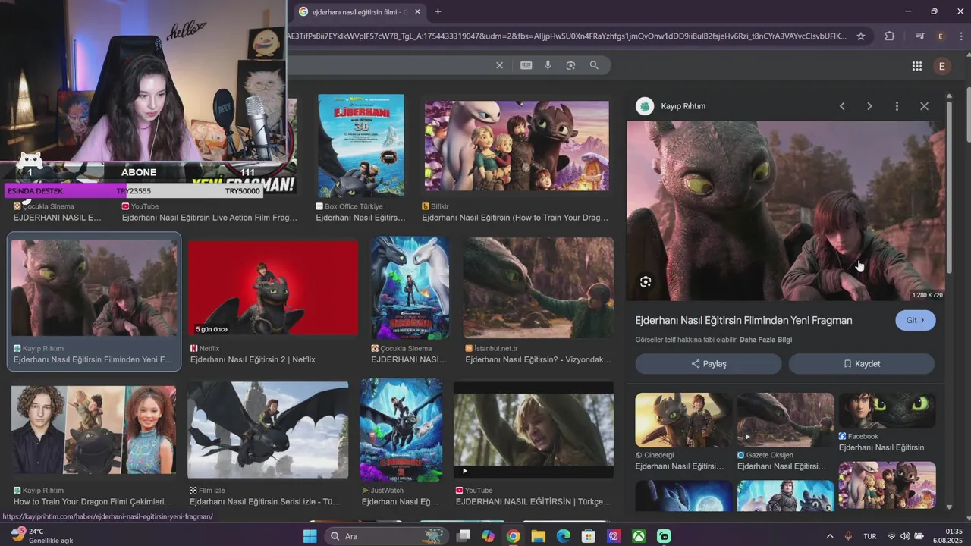971x546 pixels.
Task: Click Ejderhanı Nasıl Eğitirsin? - Vizyondak caption
Action: [x=539, y=359]
